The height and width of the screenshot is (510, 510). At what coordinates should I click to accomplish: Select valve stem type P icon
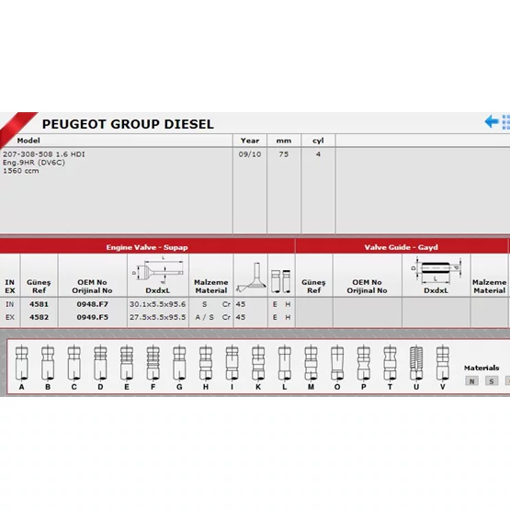(364, 363)
